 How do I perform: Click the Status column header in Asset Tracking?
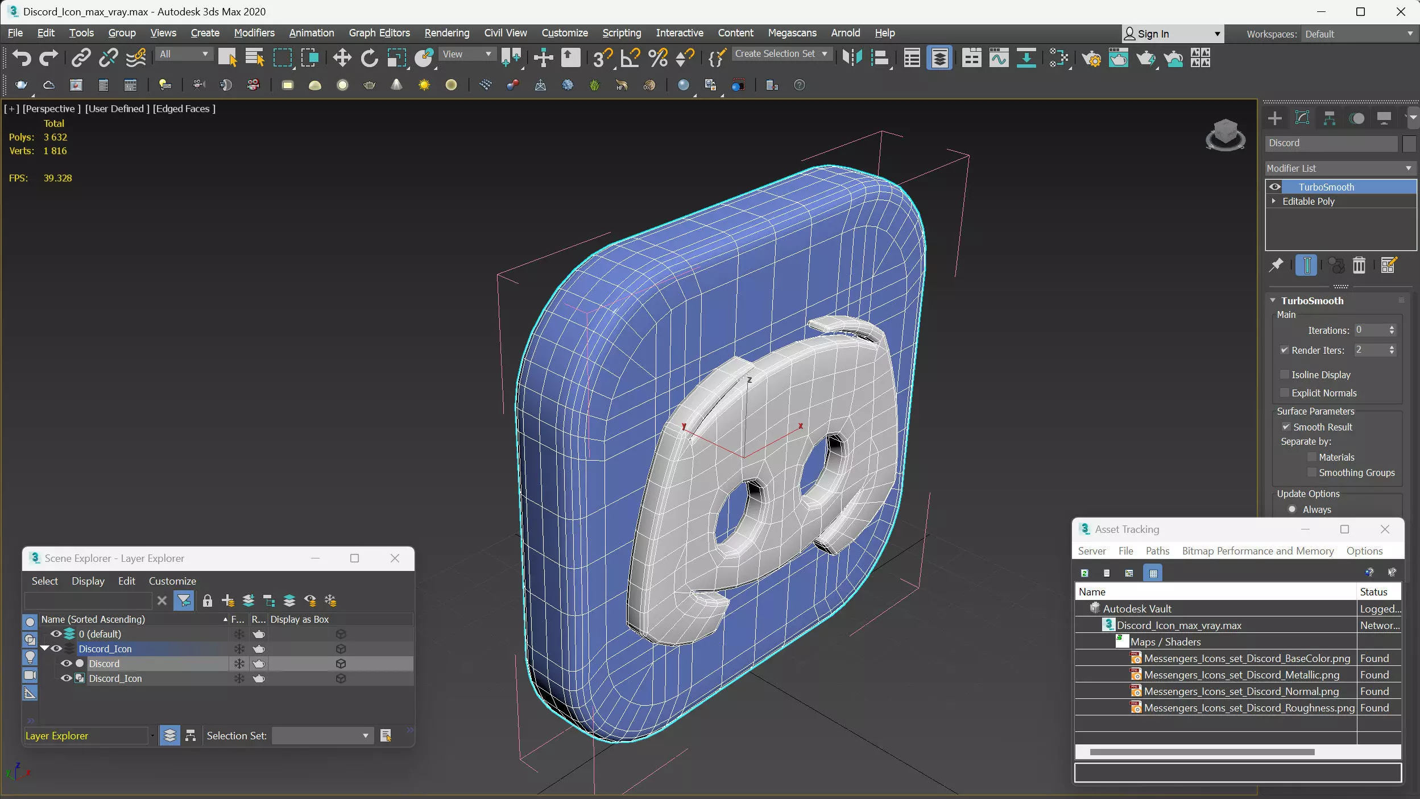(1378, 591)
